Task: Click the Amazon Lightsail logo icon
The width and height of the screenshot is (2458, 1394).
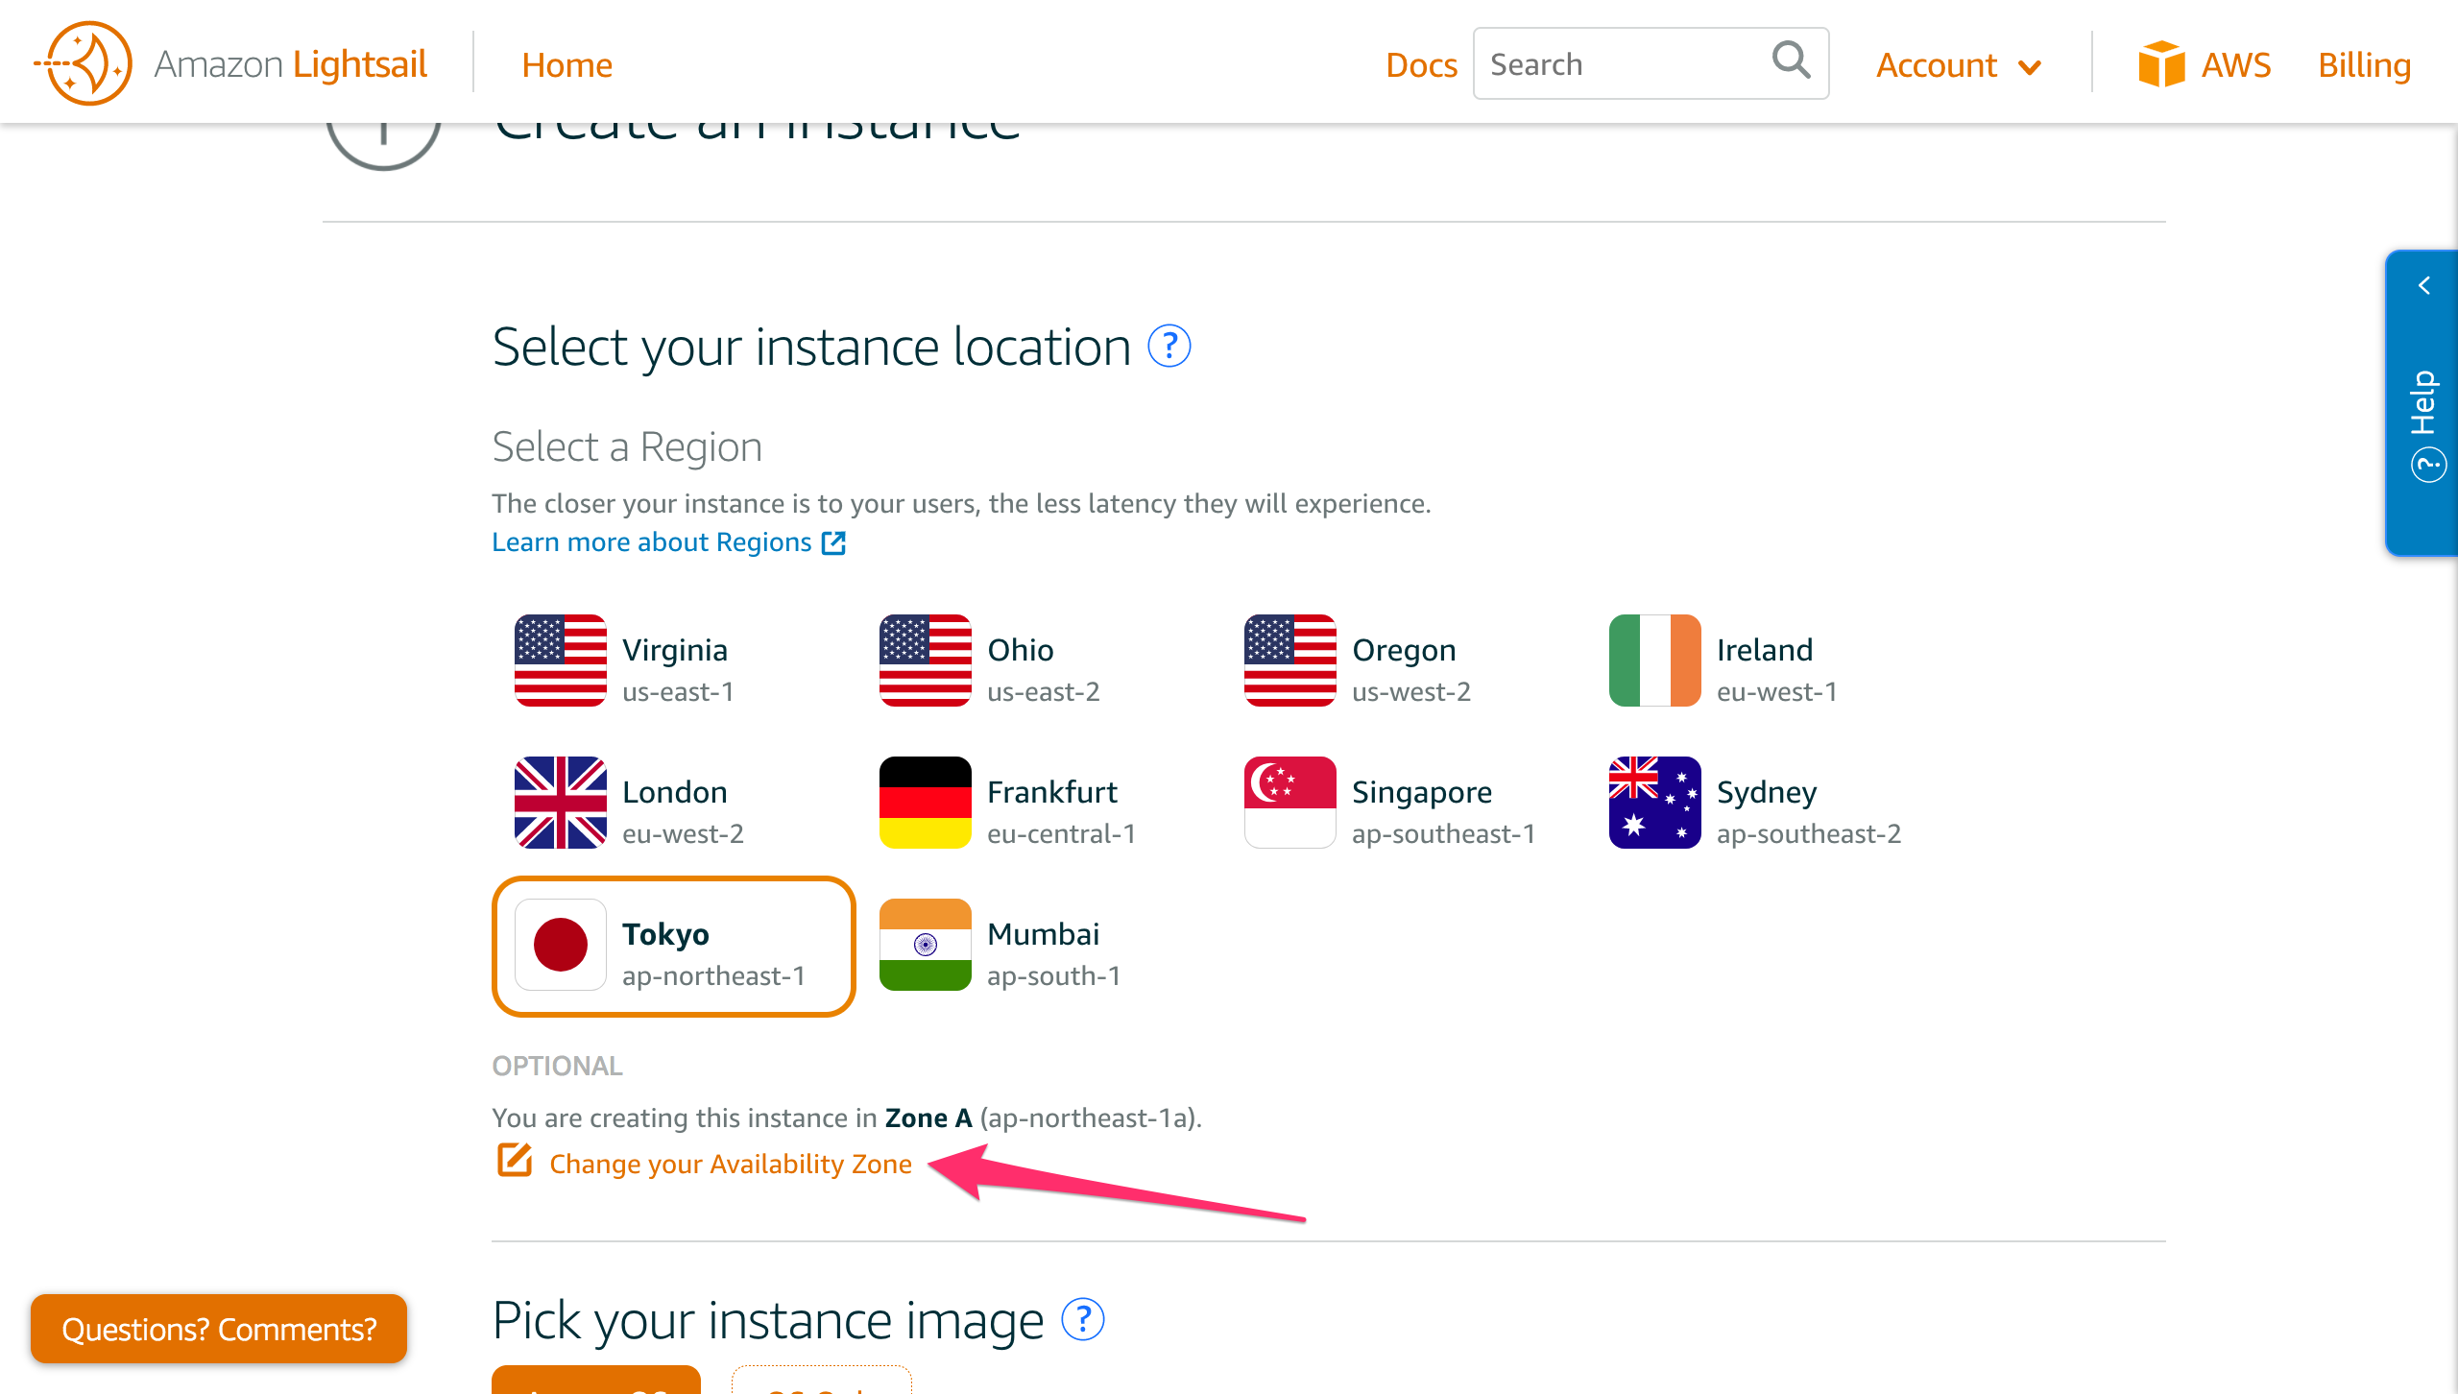Action: (x=84, y=63)
